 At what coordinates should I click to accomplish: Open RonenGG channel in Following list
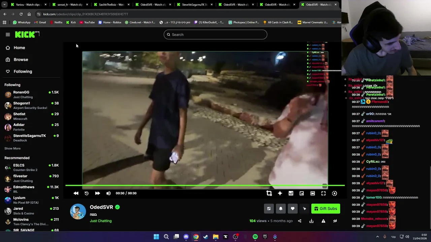coord(32,94)
